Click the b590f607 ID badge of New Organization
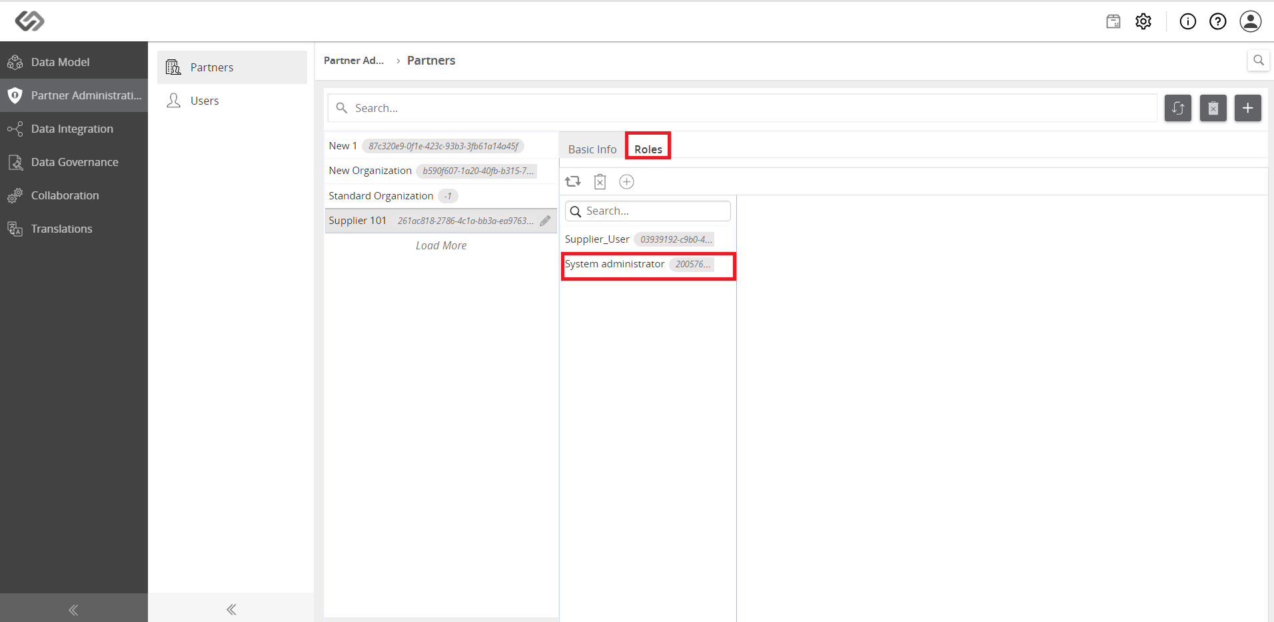 pos(476,171)
